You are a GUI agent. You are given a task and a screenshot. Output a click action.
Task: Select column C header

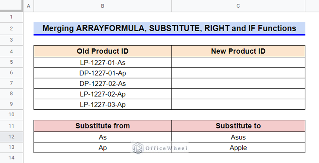238,6
